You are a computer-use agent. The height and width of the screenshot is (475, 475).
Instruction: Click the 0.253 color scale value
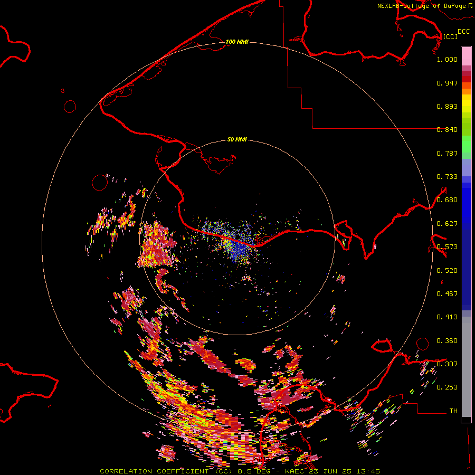click(x=447, y=387)
